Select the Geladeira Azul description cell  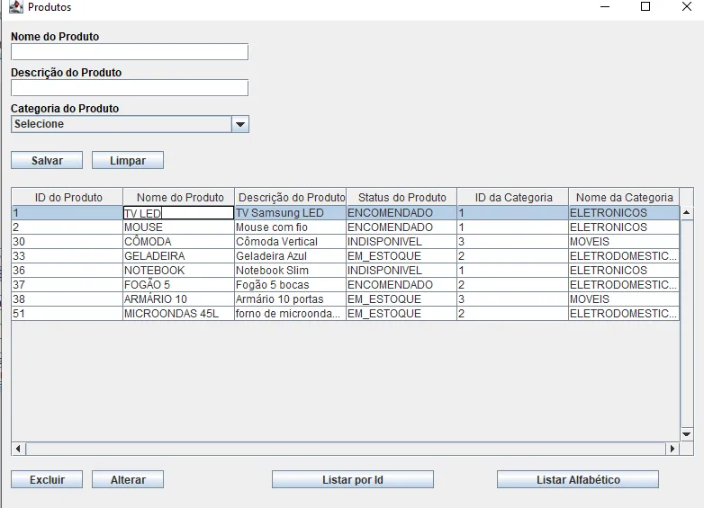(290, 256)
